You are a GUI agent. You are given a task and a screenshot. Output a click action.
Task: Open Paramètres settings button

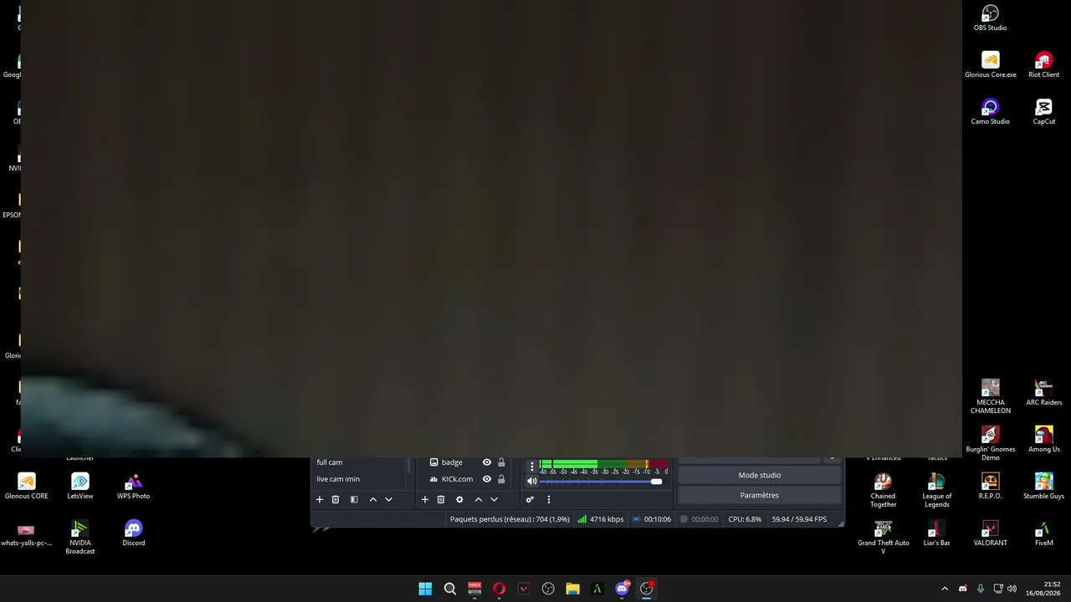[759, 495]
